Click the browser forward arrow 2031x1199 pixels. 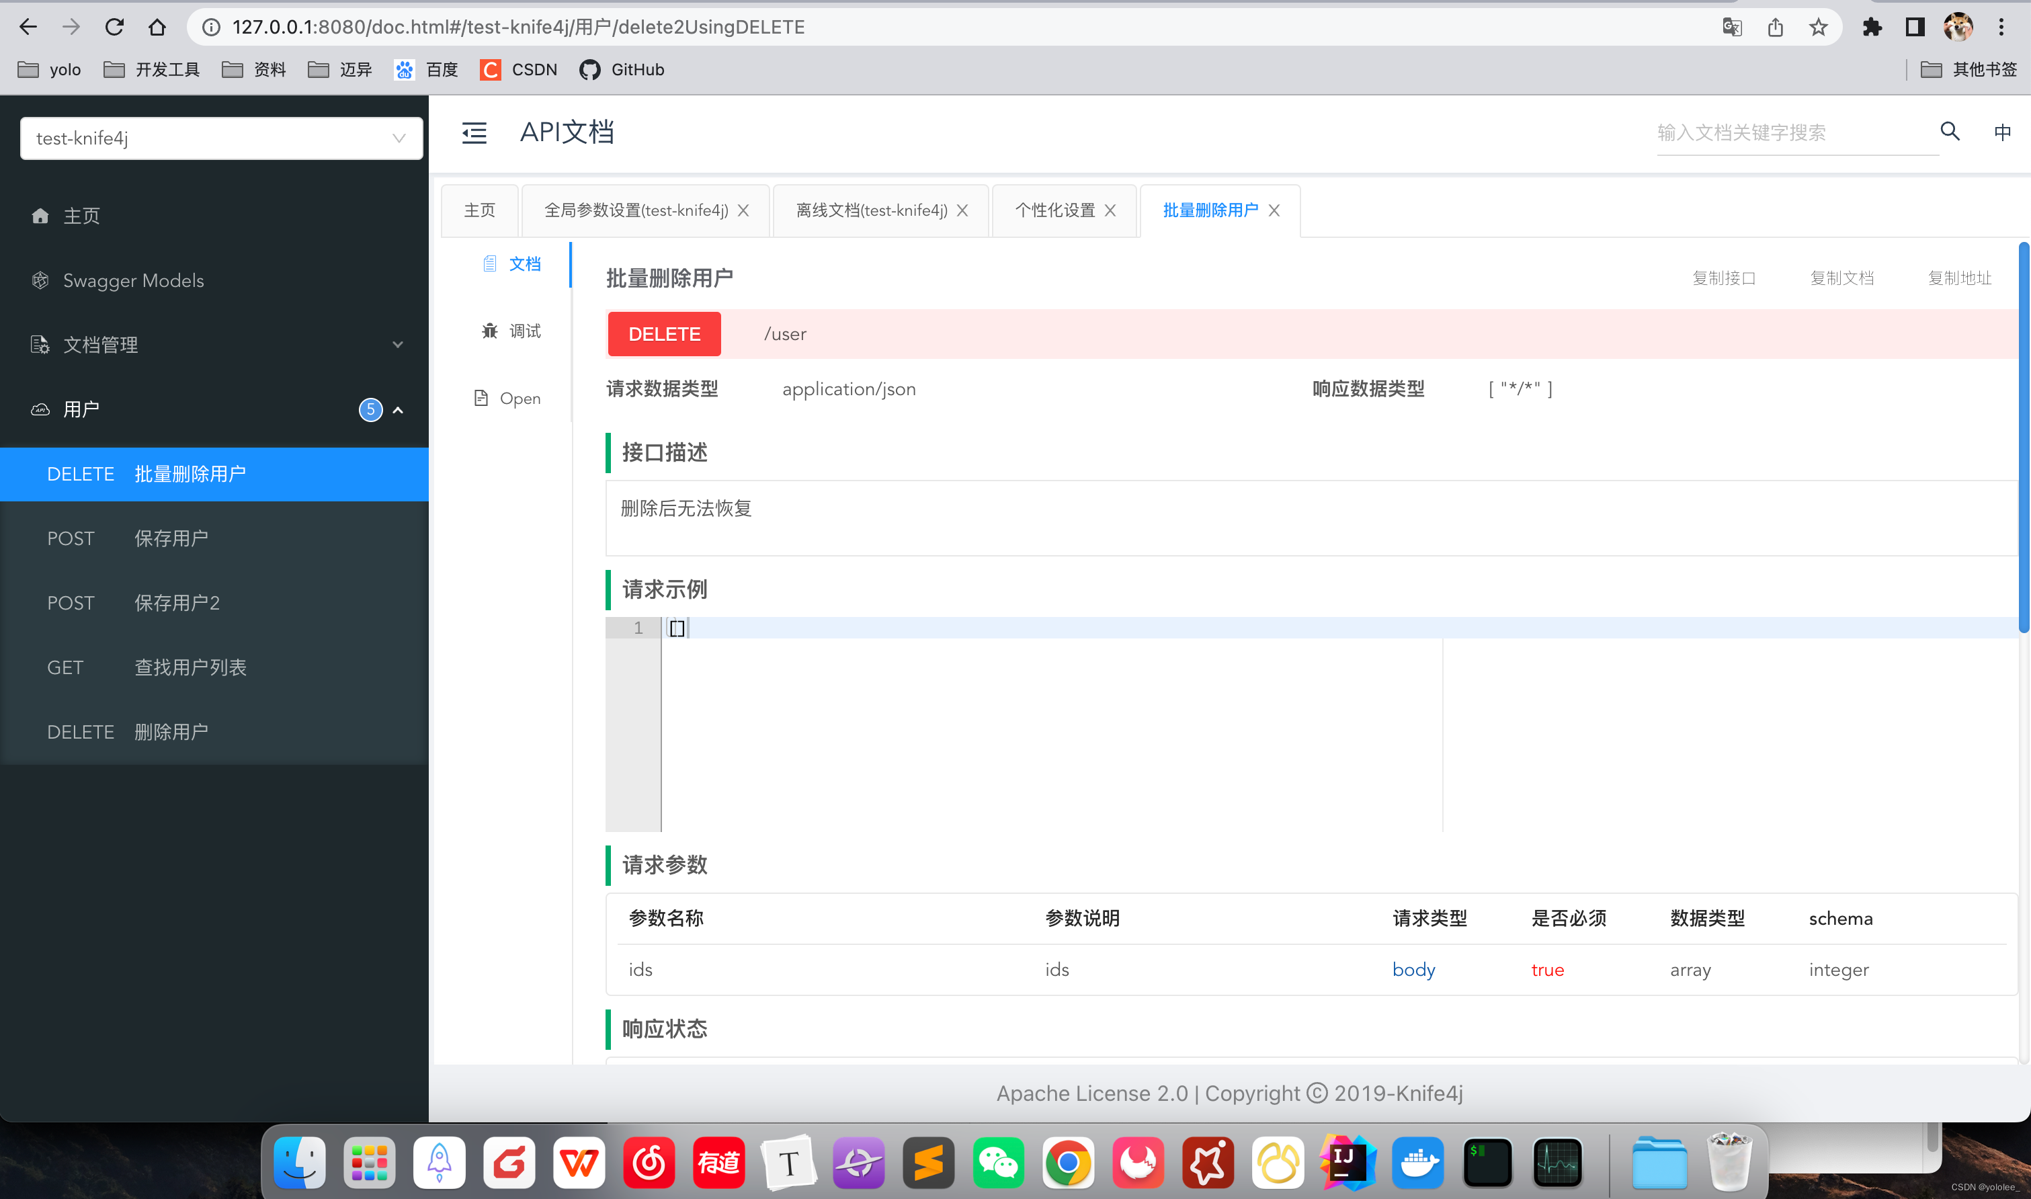pyautogui.click(x=71, y=27)
